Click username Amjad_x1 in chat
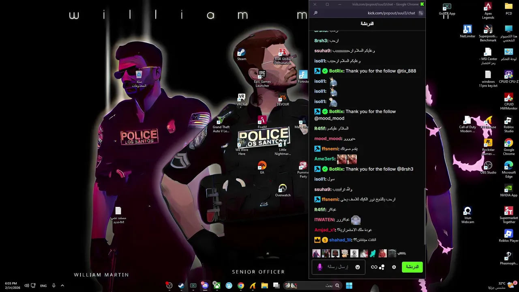This screenshot has height=292, width=519. pos(325,230)
